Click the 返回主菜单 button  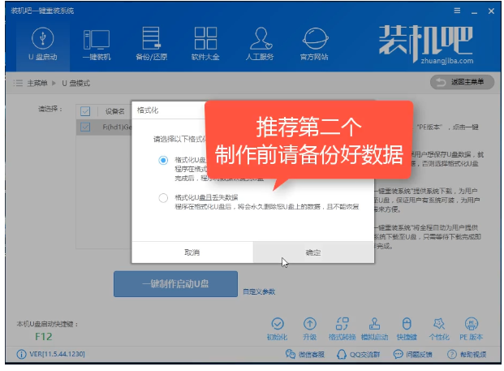coord(461,83)
